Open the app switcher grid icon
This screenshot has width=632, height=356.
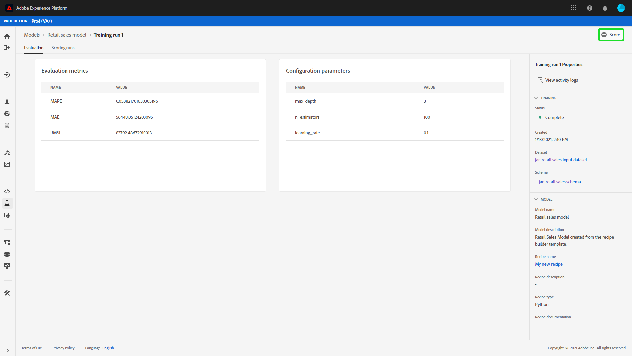pos(573,8)
